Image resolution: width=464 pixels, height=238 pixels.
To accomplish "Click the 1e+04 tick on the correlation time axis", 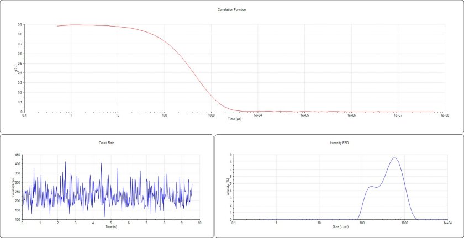I will 258,115.
